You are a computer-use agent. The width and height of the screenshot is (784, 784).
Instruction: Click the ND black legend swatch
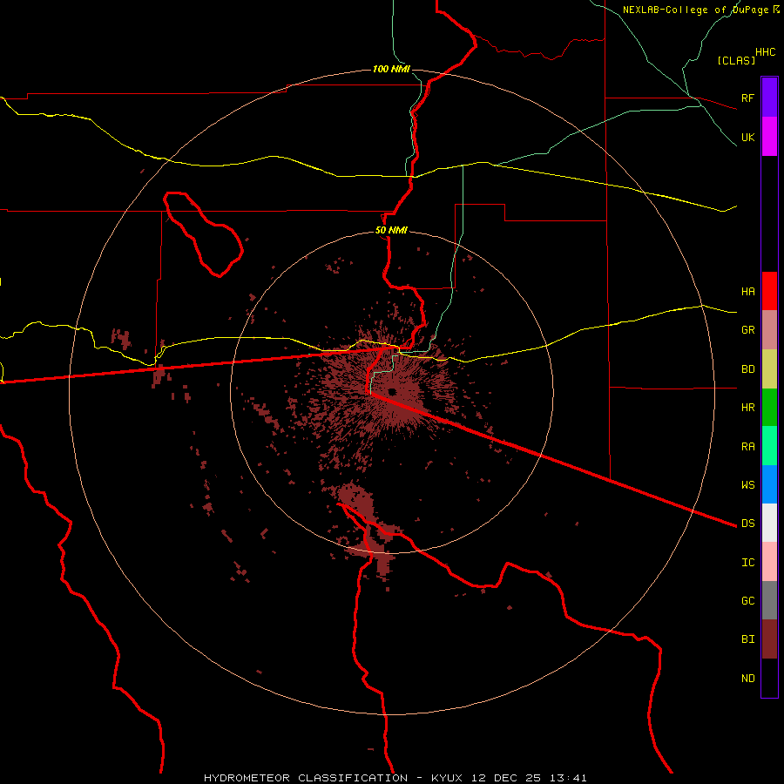pyautogui.click(x=769, y=678)
